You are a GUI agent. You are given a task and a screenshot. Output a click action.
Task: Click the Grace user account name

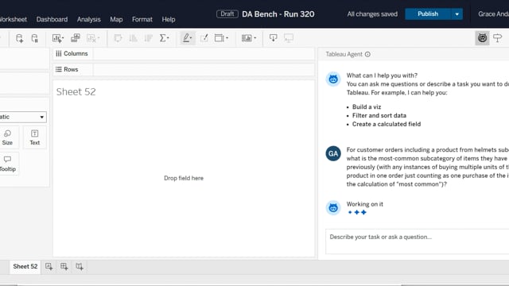point(493,14)
